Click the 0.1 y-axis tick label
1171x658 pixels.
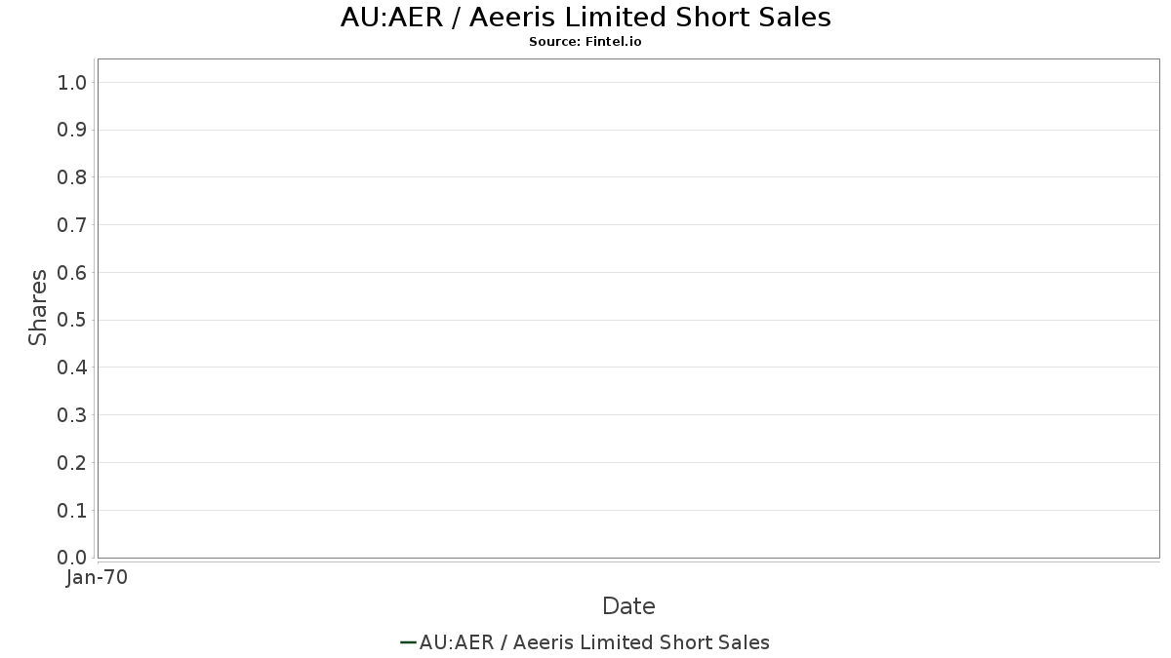(72, 511)
